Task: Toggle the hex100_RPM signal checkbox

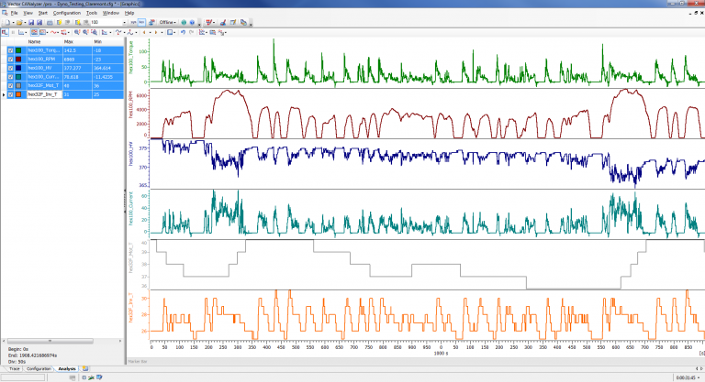Action: point(11,59)
